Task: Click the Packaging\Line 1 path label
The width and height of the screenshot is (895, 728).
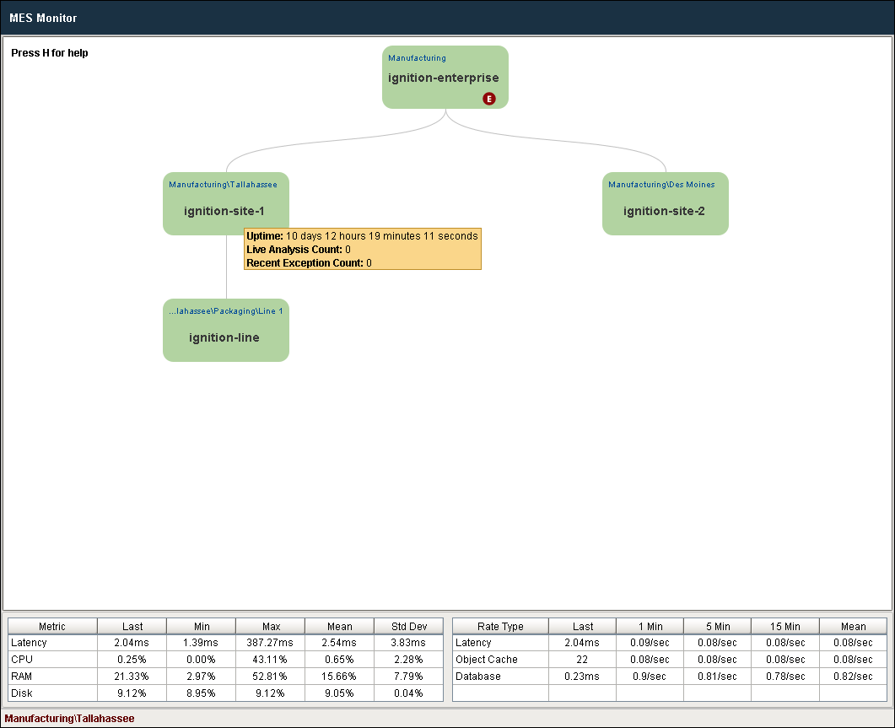Action: click(225, 311)
